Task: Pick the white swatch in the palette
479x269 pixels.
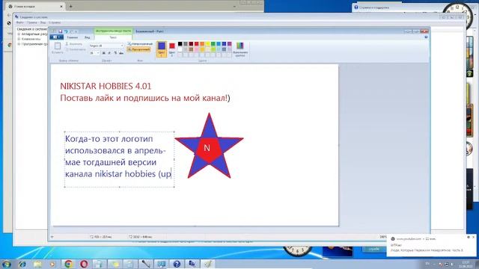Action: coord(180,49)
